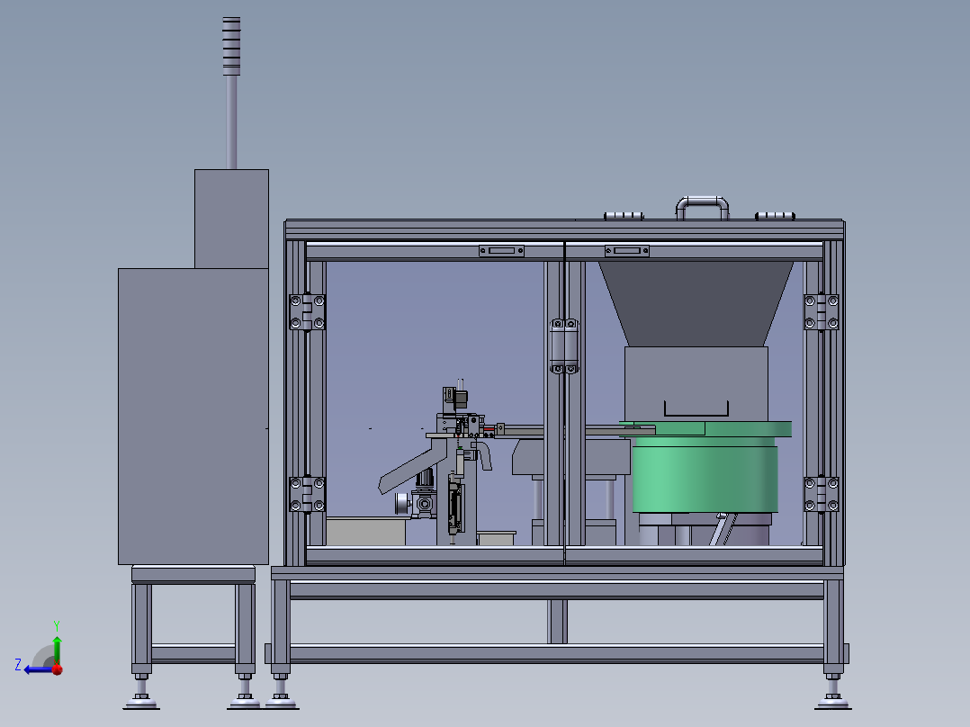Select the thin signal tower pole

[x=231, y=121]
